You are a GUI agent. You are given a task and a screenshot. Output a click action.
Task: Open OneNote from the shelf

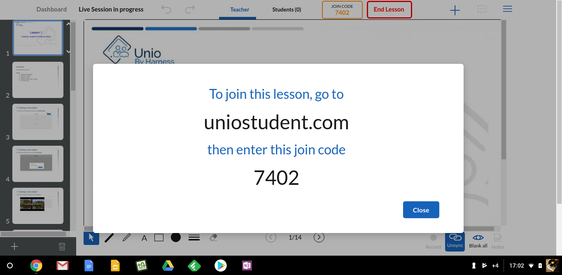247,266
